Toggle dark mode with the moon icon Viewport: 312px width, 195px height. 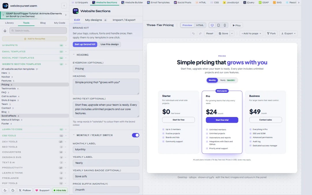pyautogui.click(x=5, y=190)
